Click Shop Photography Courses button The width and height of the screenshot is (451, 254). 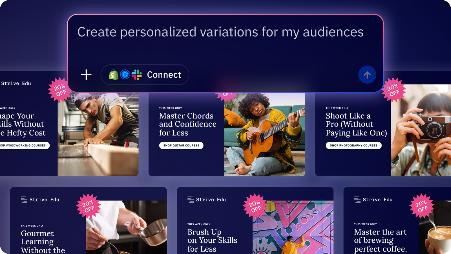click(x=353, y=145)
